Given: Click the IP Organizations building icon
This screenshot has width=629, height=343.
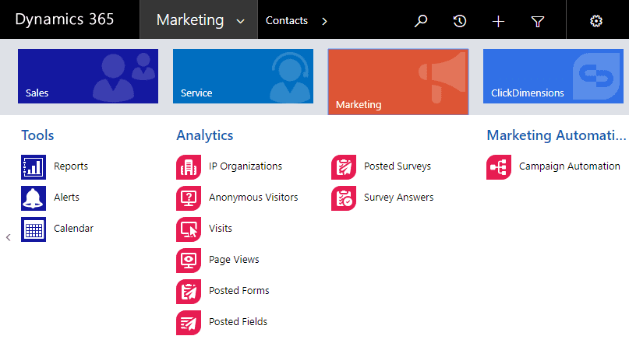Looking at the screenshot, I should (189, 167).
